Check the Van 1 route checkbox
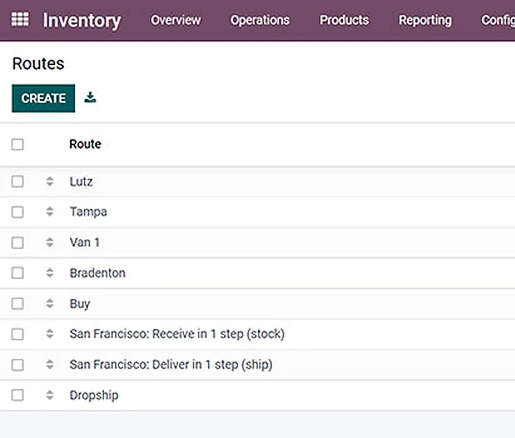This screenshot has height=438, width=515. 17,243
